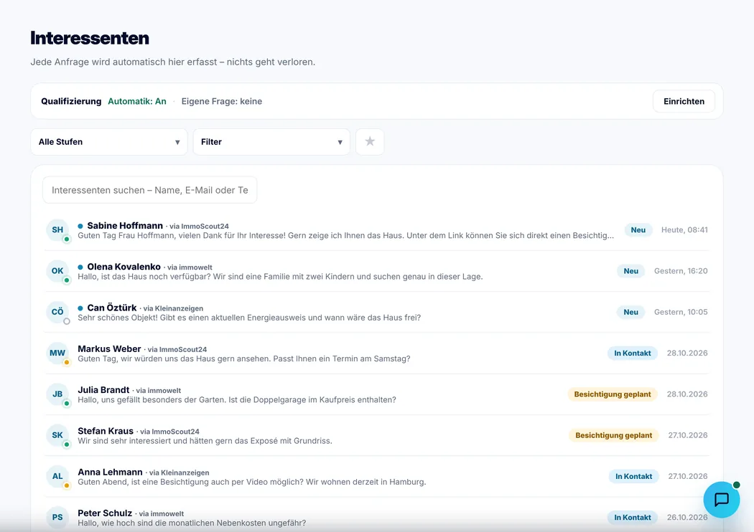This screenshot has width=754, height=532.
Task: Click the 'Gestern, 16:20' timestamp
Action: pyautogui.click(x=681, y=271)
